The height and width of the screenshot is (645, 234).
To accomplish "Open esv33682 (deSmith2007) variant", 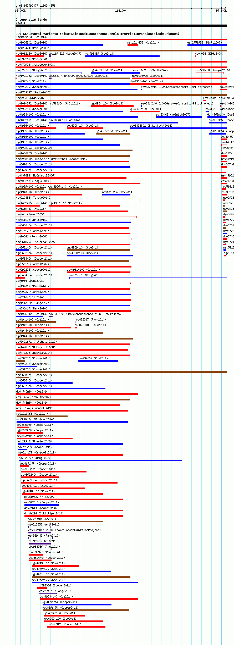I will [150, 70].
